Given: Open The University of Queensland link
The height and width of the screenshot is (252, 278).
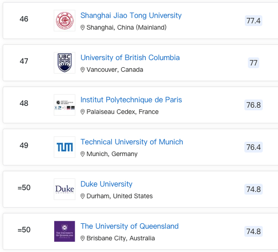Looking at the screenshot, I should pos(129,226).
